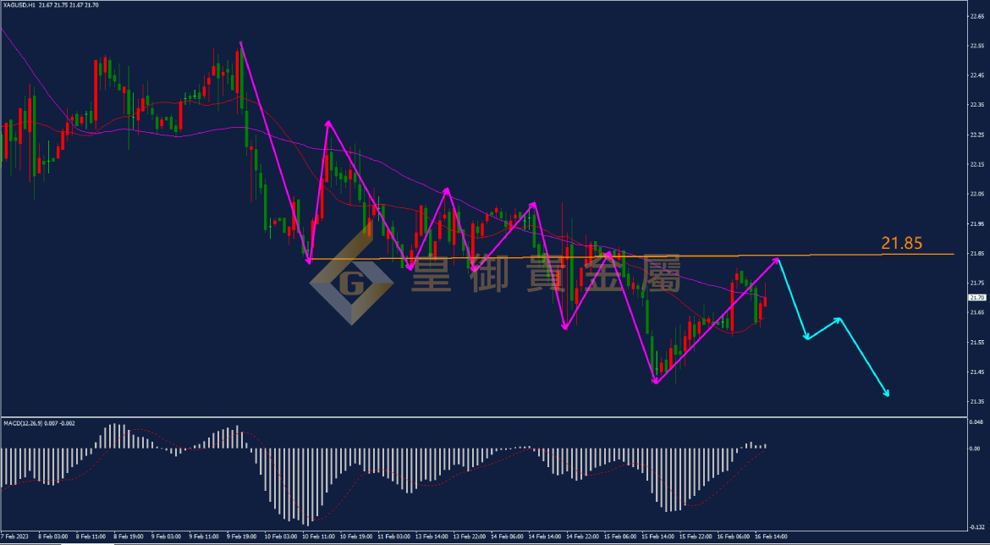Image resolution: width=990 pixels, height=545 pixels.
Task: Click the cyan arrowhead at the middle bounce peak
Action: pyautogui.click(x=838, y=319)
